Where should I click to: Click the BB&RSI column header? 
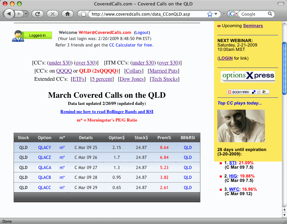(188, 138)
